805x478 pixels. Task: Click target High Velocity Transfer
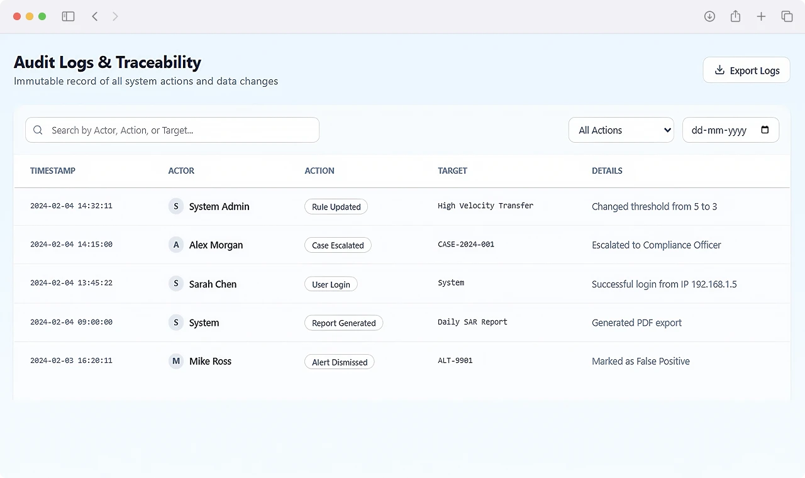point(486,206)
